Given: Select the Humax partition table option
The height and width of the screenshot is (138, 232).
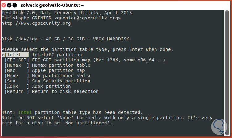Looking at the screenshot, I should pos(17,65).
